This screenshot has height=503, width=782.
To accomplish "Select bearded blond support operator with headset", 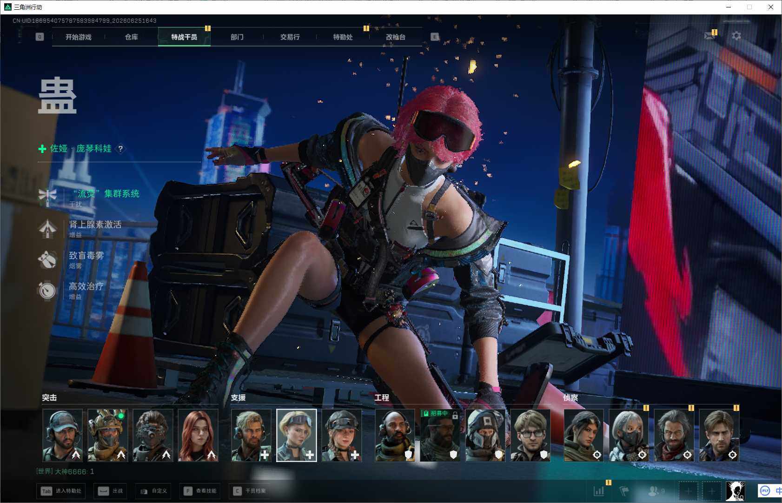I will (x=251, y=436).
